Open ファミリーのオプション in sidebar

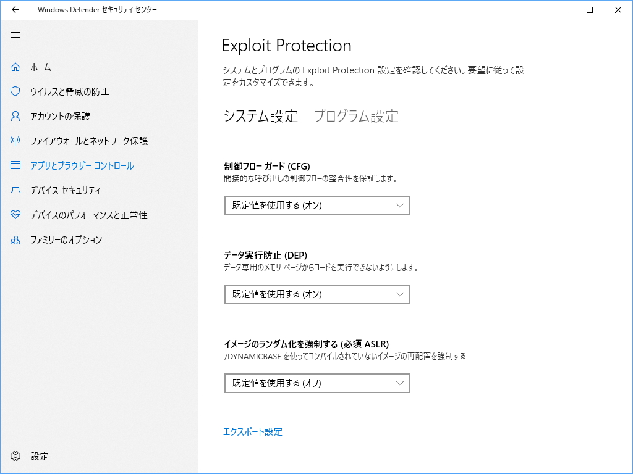[x=66, y=239]
